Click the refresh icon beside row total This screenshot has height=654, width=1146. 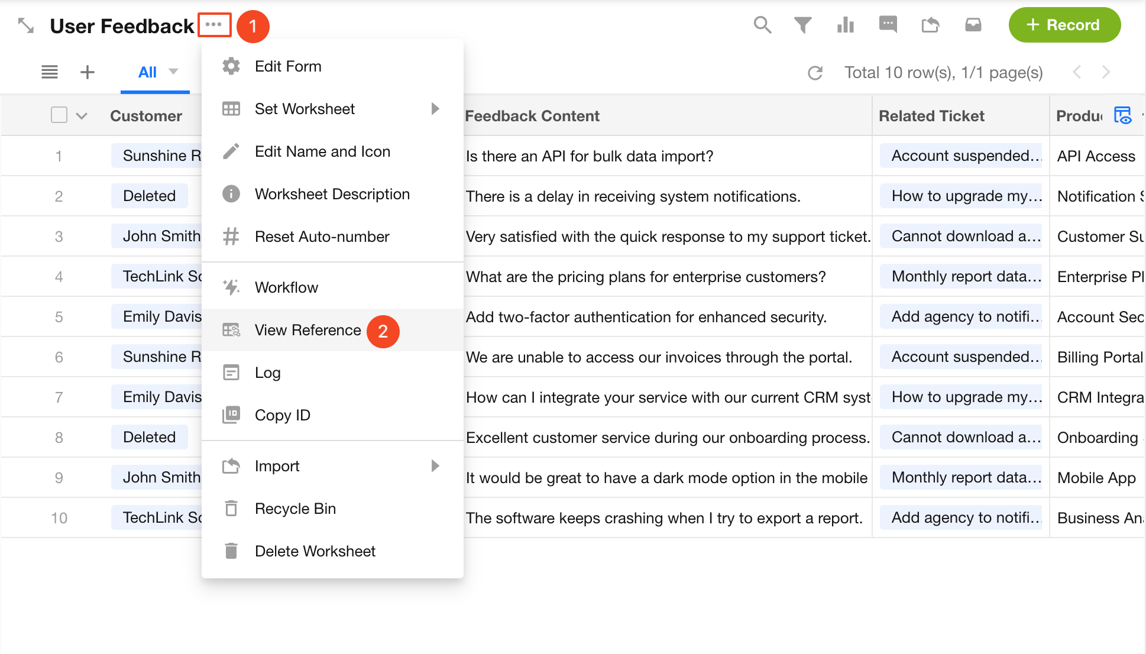(815, 73)
